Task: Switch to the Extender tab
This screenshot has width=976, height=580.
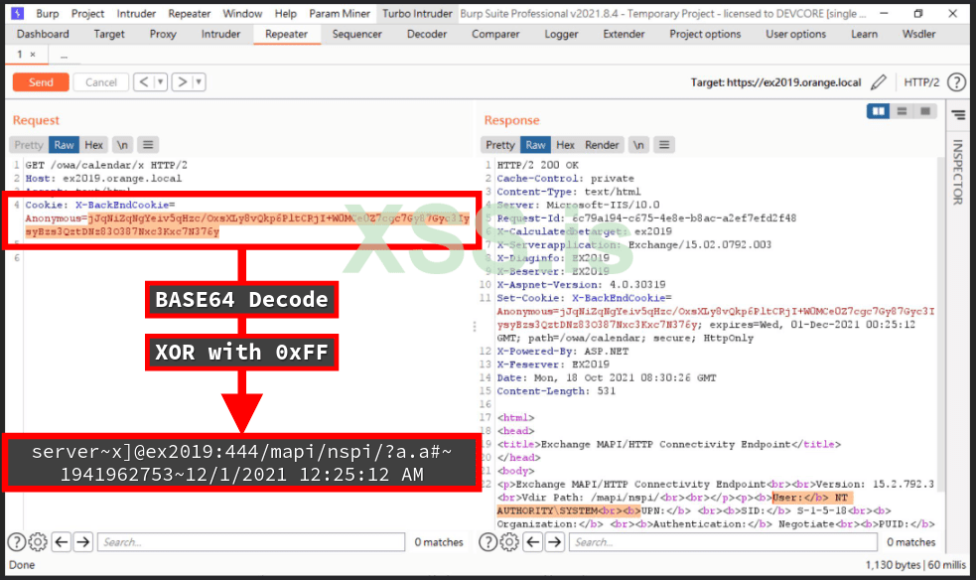Action: click(624, 34)
